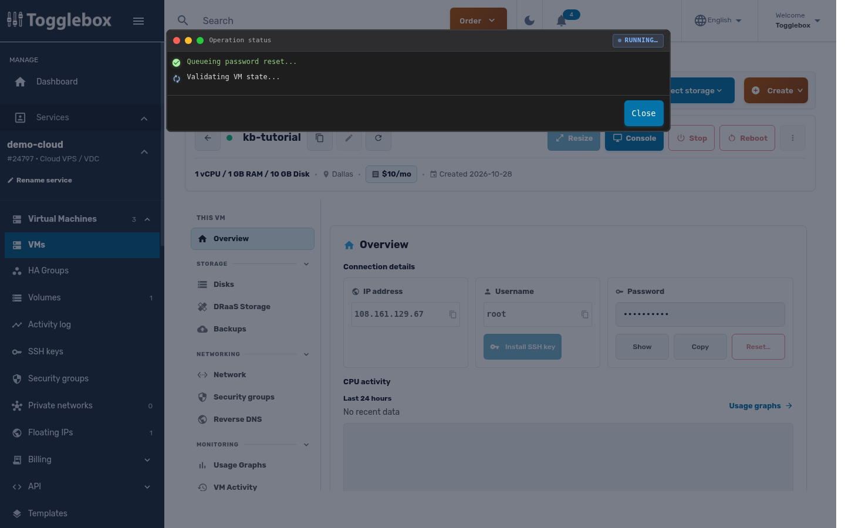
Task: Click the search magnifier icon
Action: [x=183, y=21]
